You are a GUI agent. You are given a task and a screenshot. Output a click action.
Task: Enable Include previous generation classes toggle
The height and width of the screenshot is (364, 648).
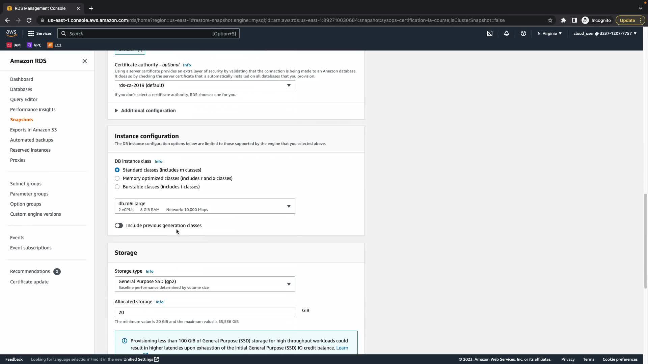[x=119, y=225]
